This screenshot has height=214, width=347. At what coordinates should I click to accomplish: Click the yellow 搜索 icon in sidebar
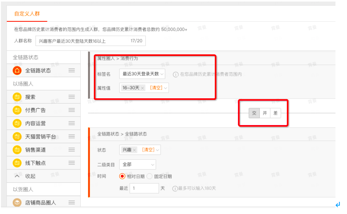tap(17, 97)
